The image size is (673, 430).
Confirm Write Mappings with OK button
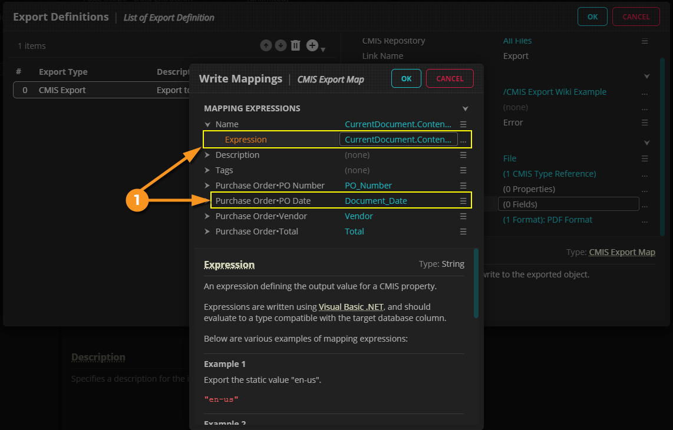pos(406,78)
